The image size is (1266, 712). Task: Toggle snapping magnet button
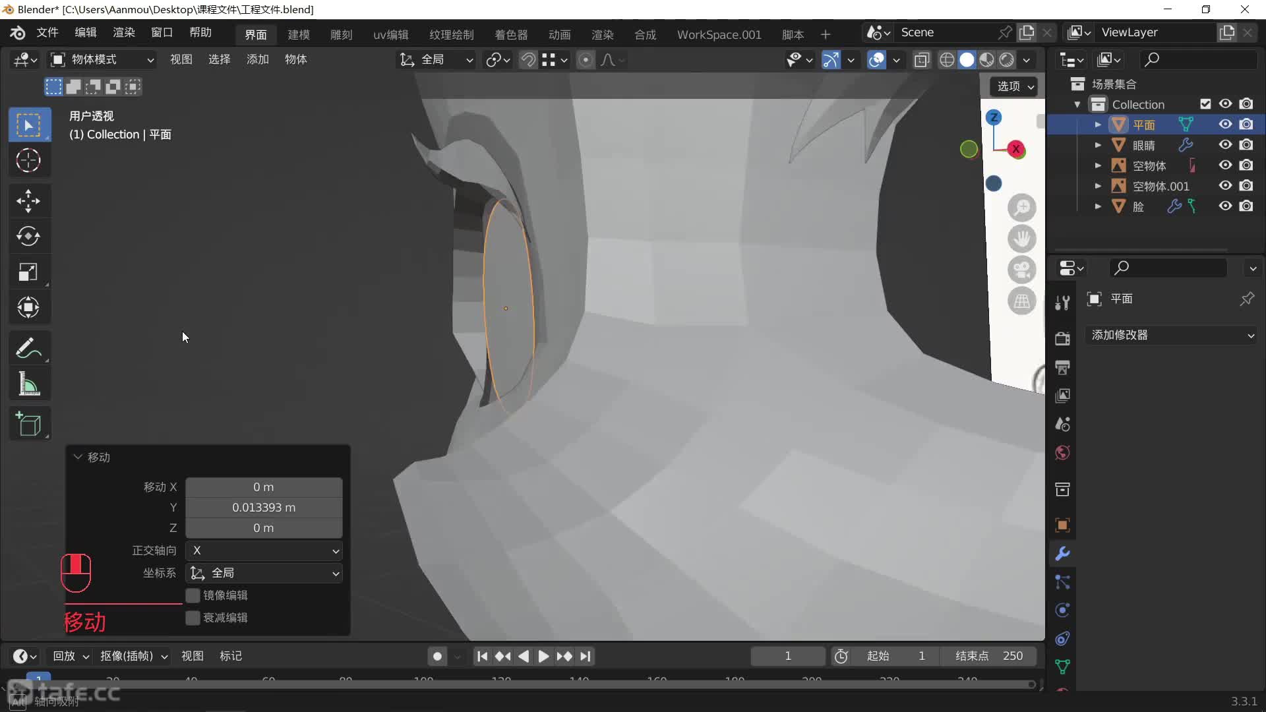527,60
